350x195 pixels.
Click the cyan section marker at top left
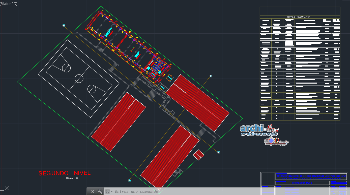[x=64, y=25]
